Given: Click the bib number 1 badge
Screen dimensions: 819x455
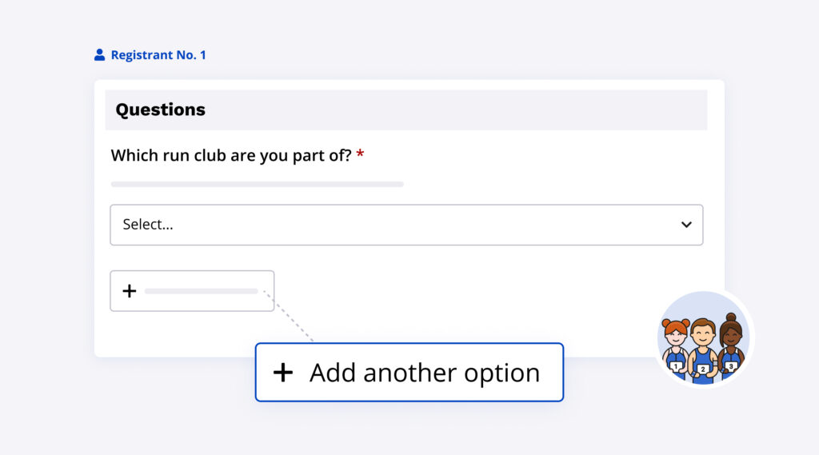Looking at the screenshot, I should 677,366.
